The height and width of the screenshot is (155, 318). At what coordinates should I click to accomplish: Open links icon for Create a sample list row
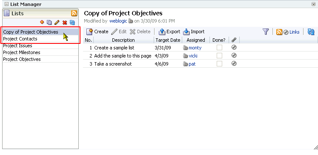[x=234, y=47]
